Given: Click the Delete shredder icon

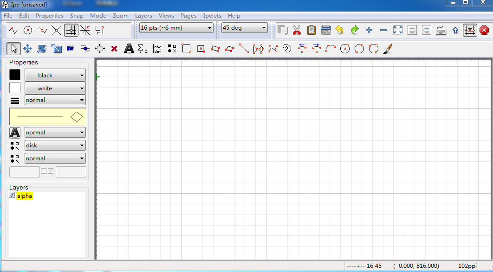Looking at the screenshot, I should [x=326, y=30].
